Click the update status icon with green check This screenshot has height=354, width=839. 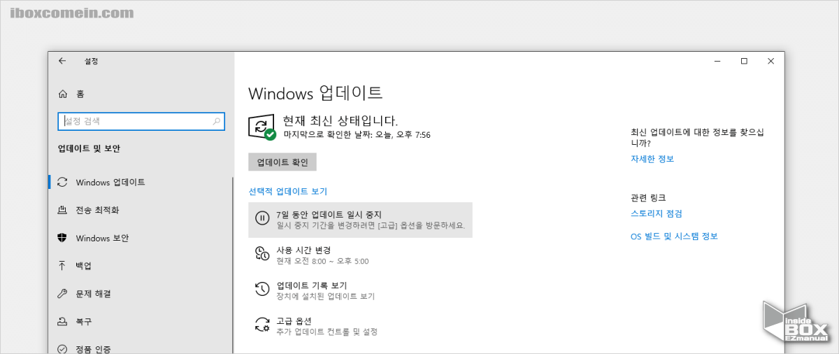(262, 127)
